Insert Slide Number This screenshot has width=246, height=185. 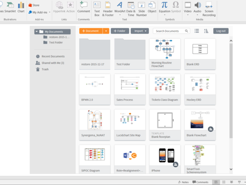[x=142, y=9]
